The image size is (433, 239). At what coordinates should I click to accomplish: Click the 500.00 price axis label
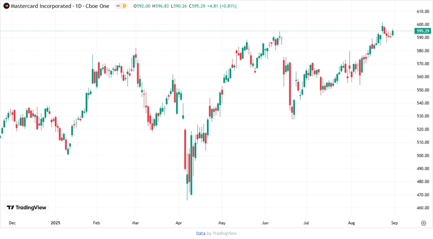tap(423, 155)
